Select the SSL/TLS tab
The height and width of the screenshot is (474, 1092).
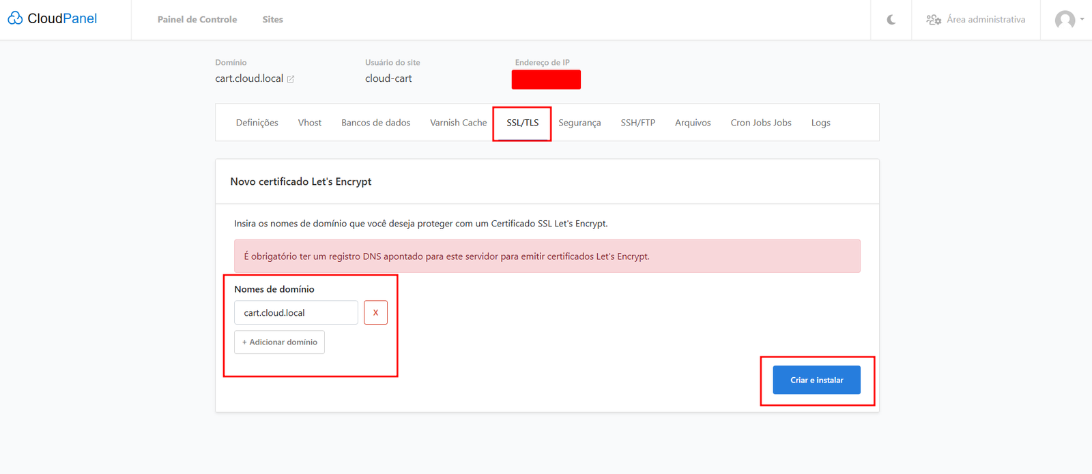tap(522, 123)
